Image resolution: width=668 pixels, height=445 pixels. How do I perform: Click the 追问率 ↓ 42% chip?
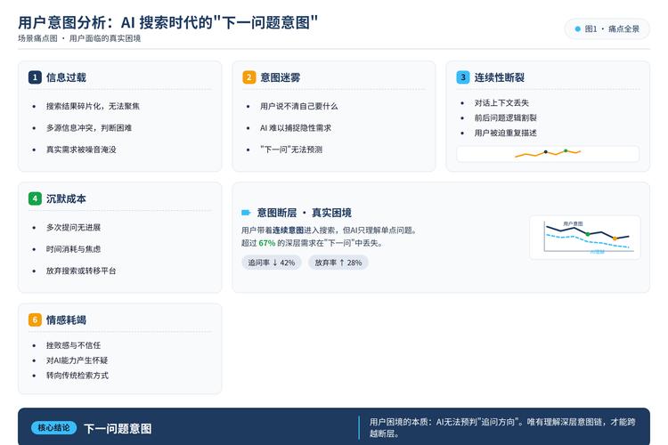click(x=272, y=263)
